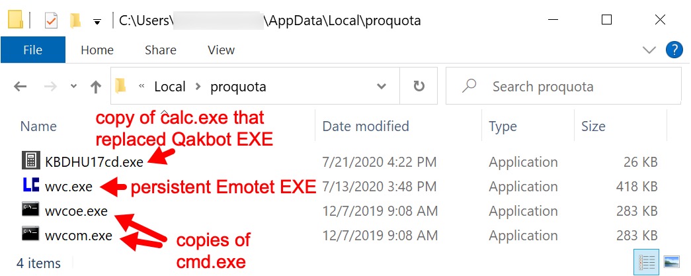This screenshot has width=691, height=276.
Task: Click the calculator icon beside KBDHU17cd.exe
Action: pyautogui.click(x=30, y=161)
